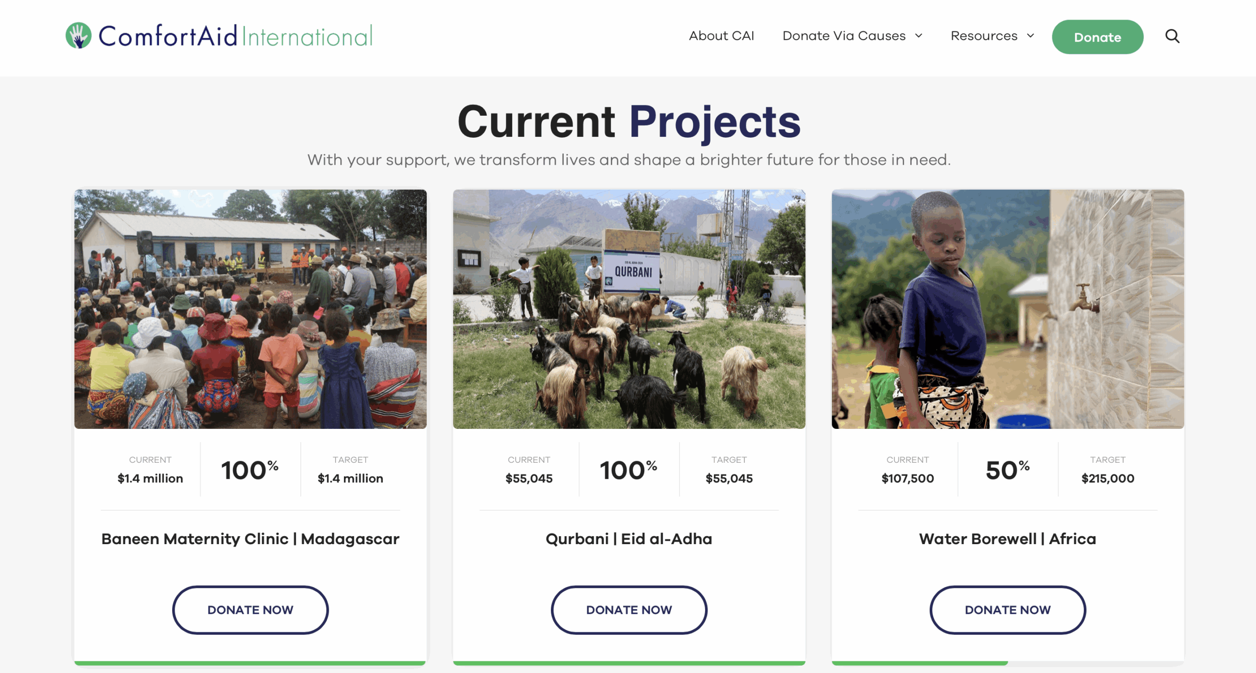Screen dimensions: 1256x673
Task: Open the Donate Via Causes menu
Action: click(844, 36)
